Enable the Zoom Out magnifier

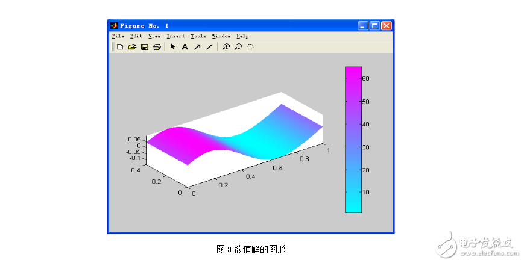tap(238, 47)
